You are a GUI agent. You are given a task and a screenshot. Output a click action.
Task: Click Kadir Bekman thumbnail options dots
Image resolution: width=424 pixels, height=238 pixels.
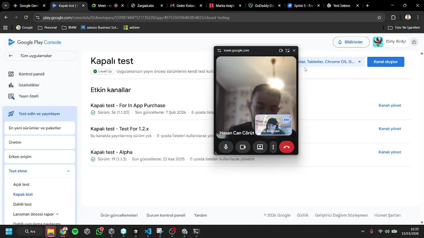coord(286,120)
